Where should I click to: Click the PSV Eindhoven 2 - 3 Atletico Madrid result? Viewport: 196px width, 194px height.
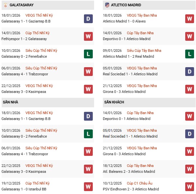pos(131,189)
